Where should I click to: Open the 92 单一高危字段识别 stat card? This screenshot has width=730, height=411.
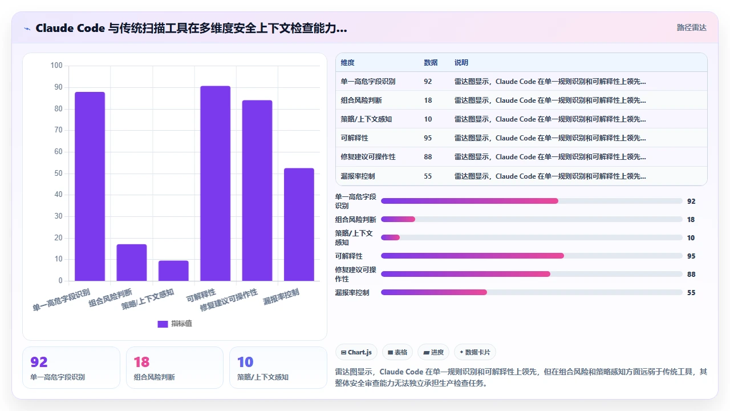tap(71, 368)
